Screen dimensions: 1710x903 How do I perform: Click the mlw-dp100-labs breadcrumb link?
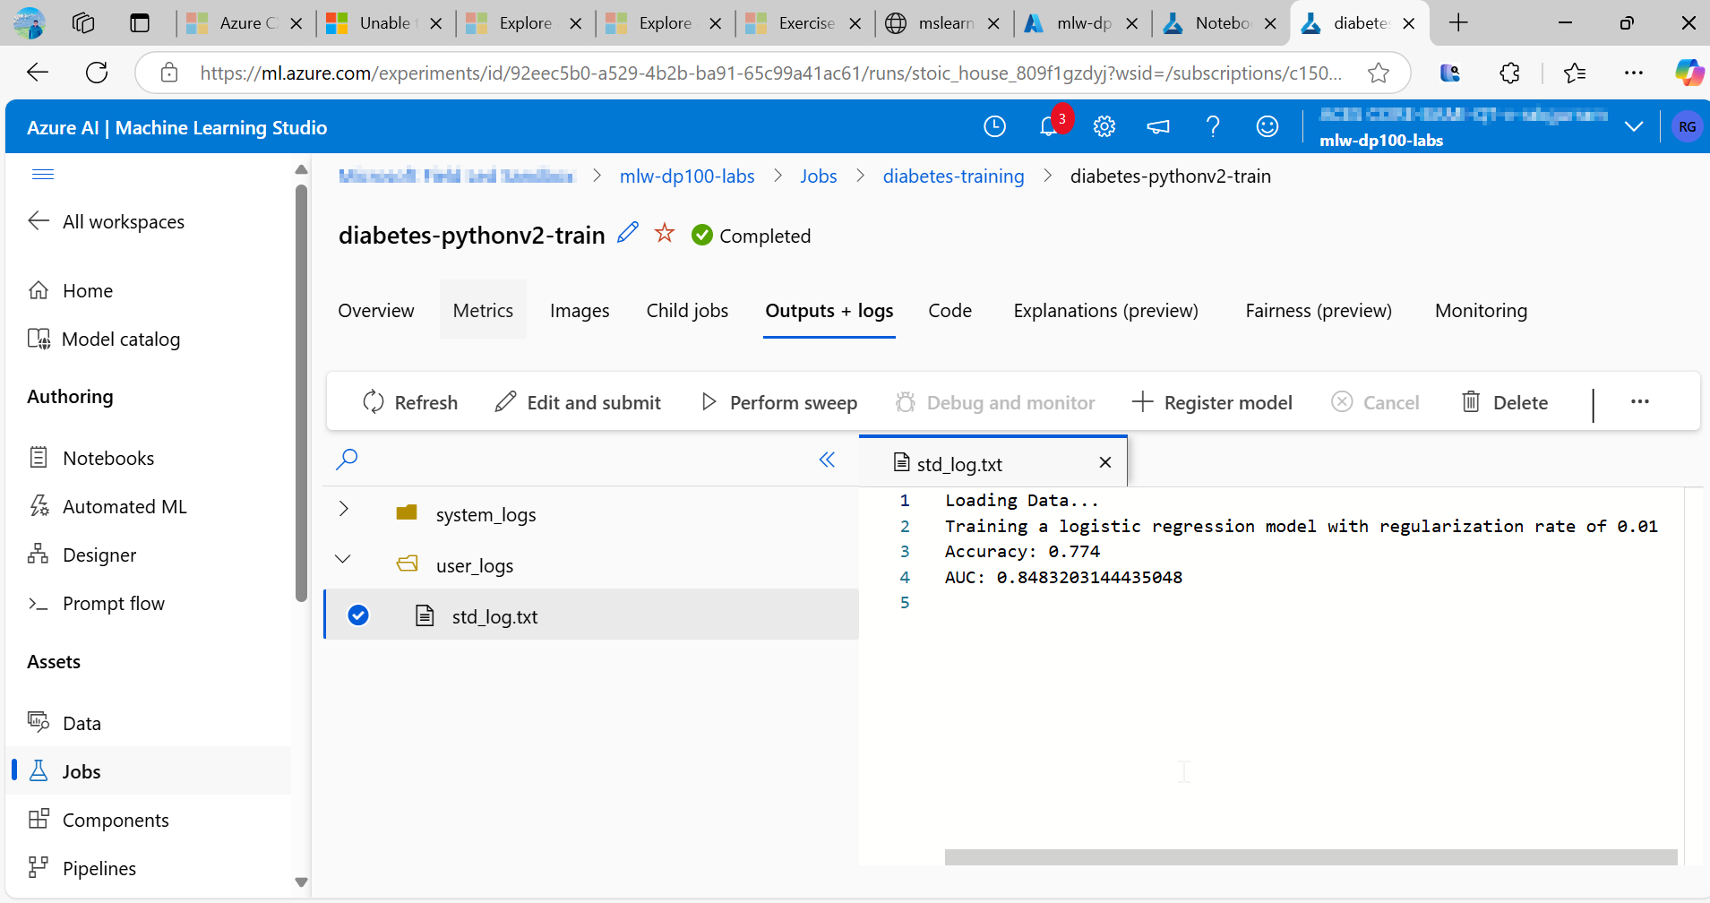click(x=687, y=176)
